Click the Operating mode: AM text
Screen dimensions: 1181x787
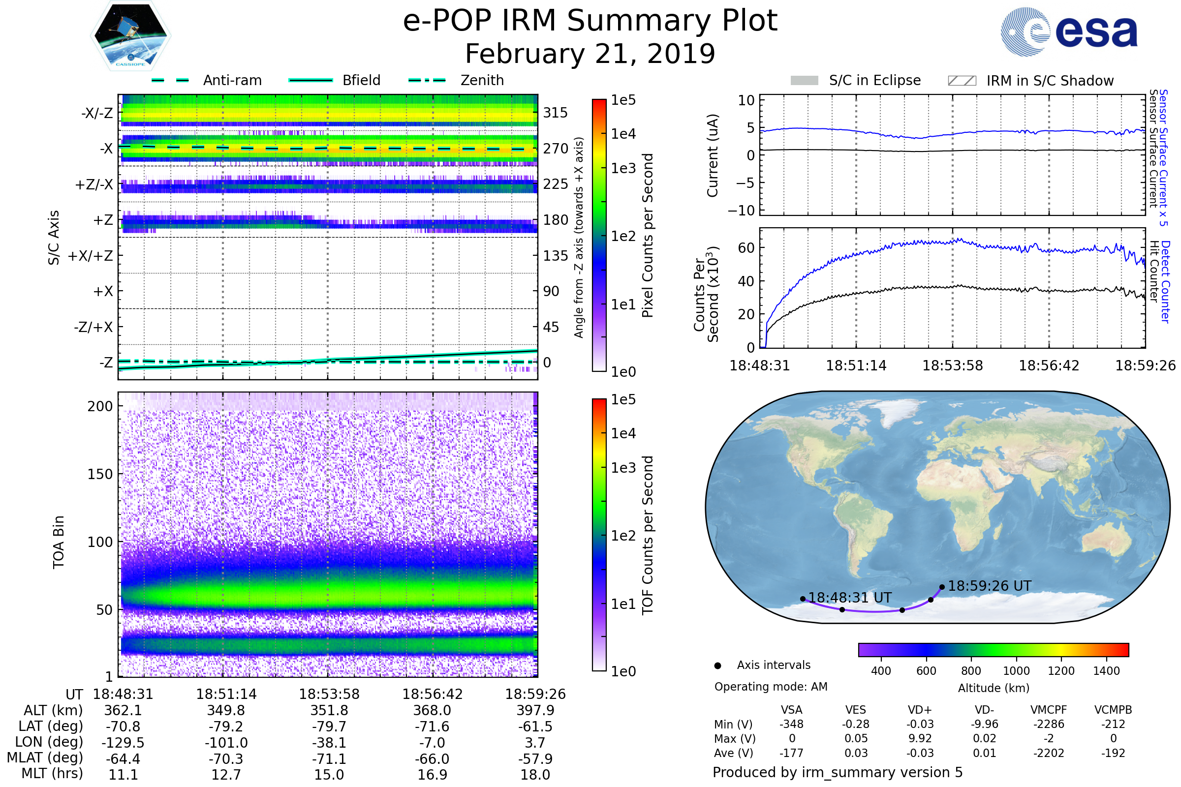[x=771, y=687]
